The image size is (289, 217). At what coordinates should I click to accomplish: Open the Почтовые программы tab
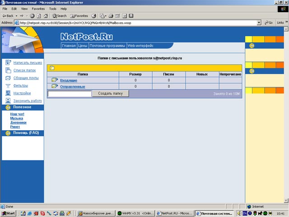pyautogui.click(x=107, y=46)
